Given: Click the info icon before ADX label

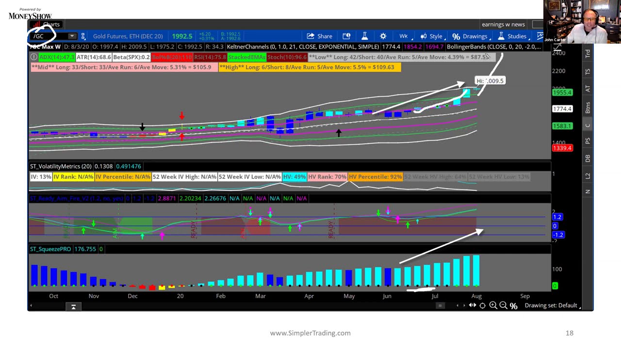Looking at the screenshot, I should tap(33, 57).
